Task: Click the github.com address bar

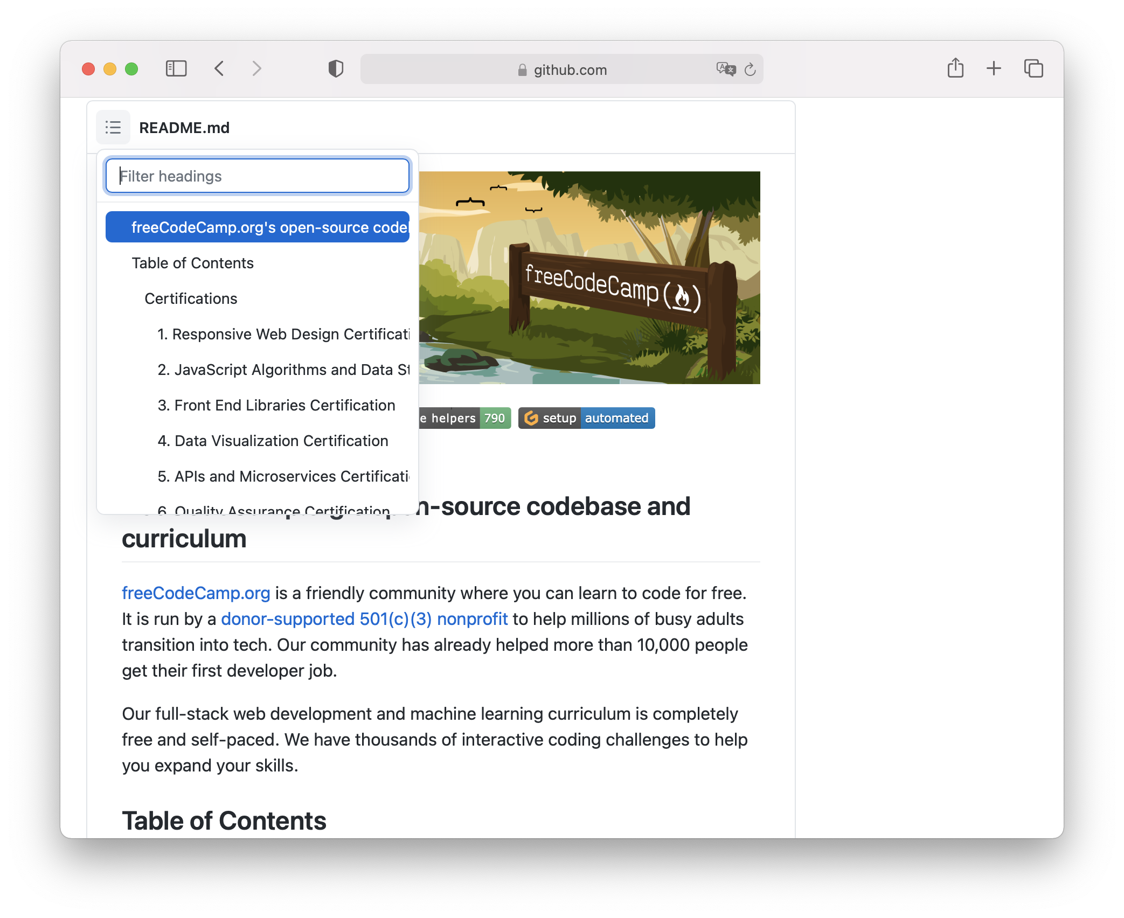Action: (x=561, y=69)
